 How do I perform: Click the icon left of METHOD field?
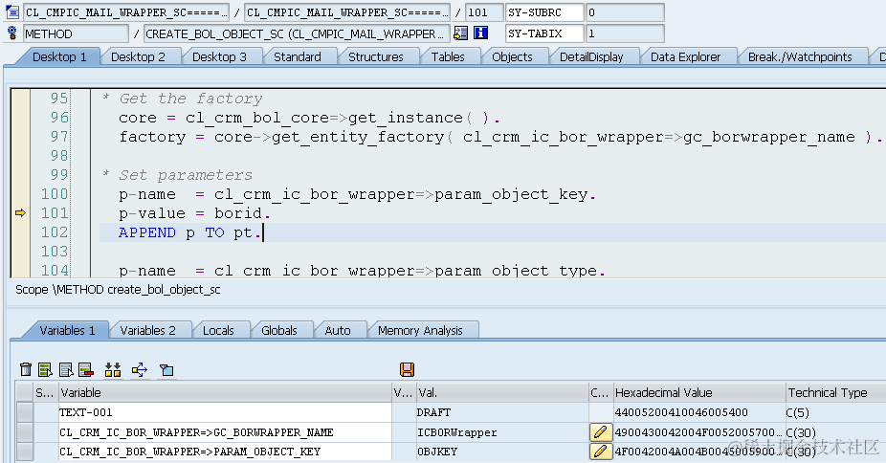point(11,33)
